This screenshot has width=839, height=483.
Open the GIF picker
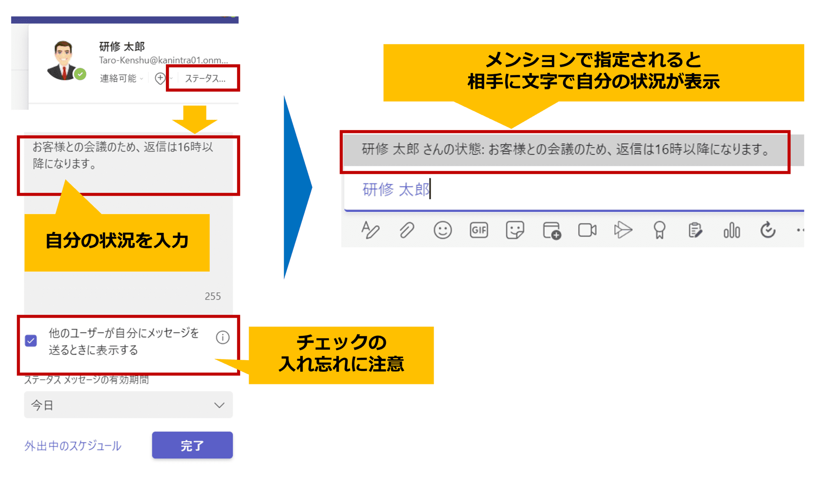(478, 230)
